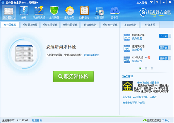Switch to 系统漏洞修复 tab
Viewport: 174px width, 123px height.
point(30,25)
